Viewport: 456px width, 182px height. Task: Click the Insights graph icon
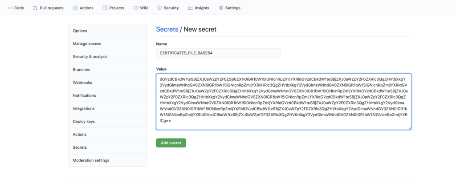pos(191,8)
